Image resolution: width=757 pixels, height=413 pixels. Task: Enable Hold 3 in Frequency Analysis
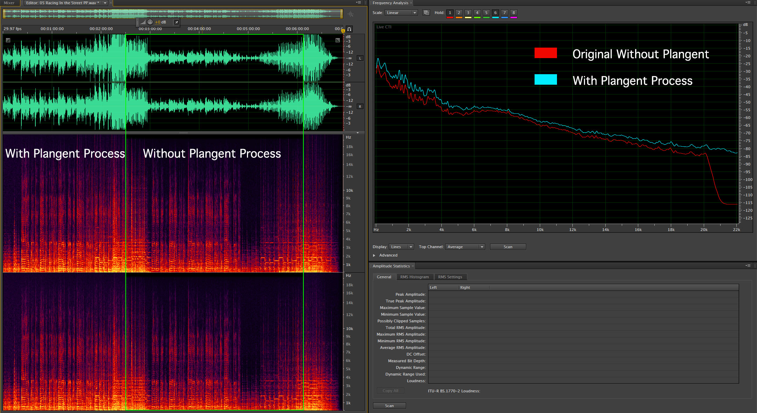[468, 13]
